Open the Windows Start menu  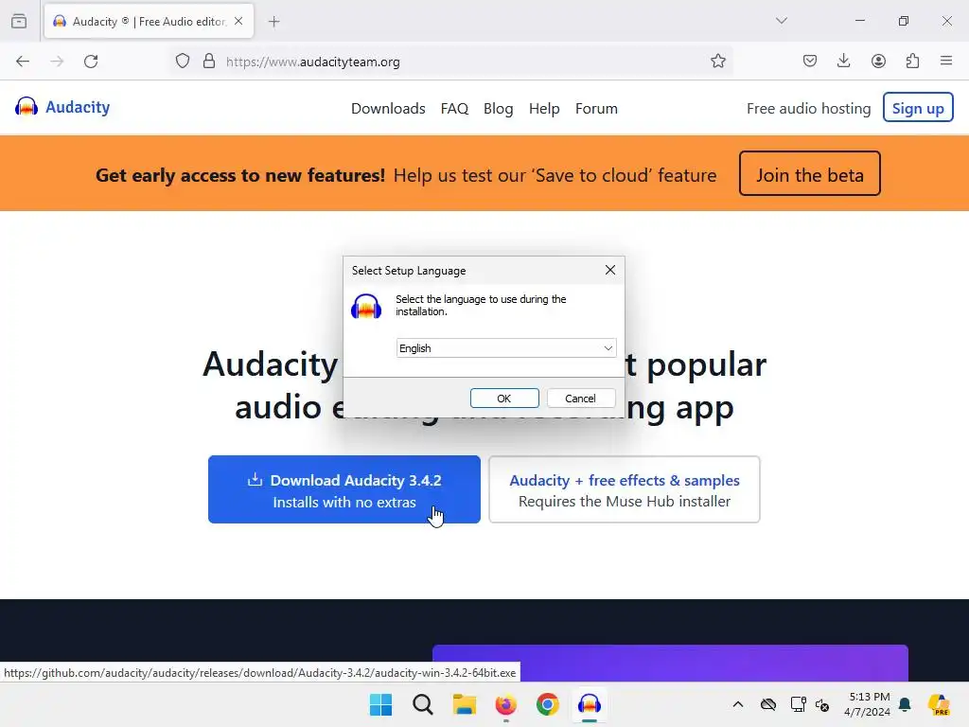[380, 704]
